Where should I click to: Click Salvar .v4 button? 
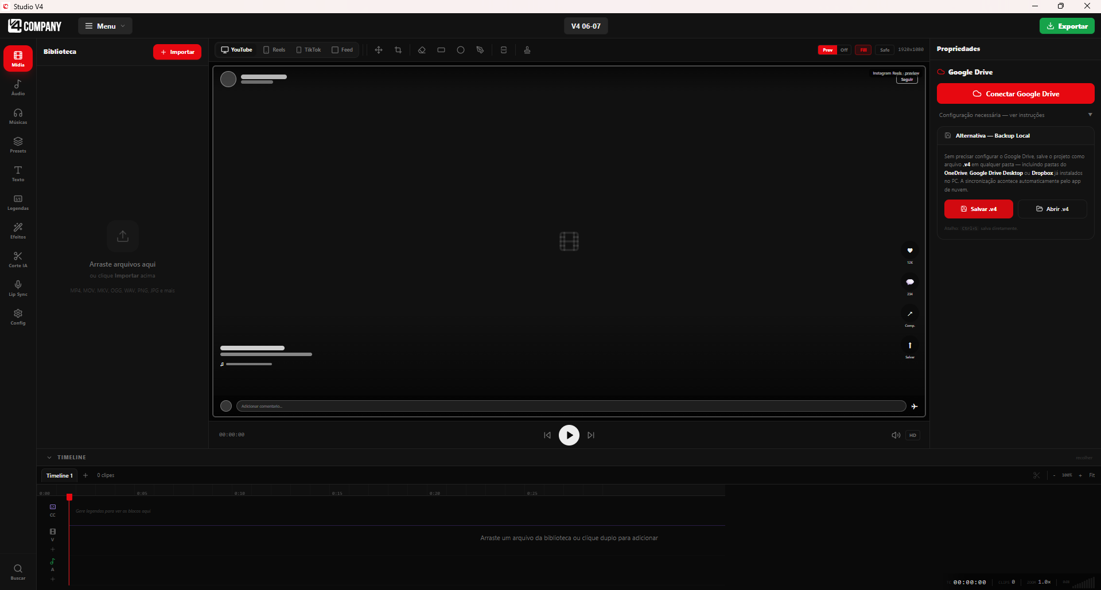point(978,209)
